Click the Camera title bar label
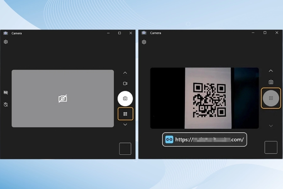Viewport: 283px width, 189px height. pyautogui.click(x=16, y=33)
